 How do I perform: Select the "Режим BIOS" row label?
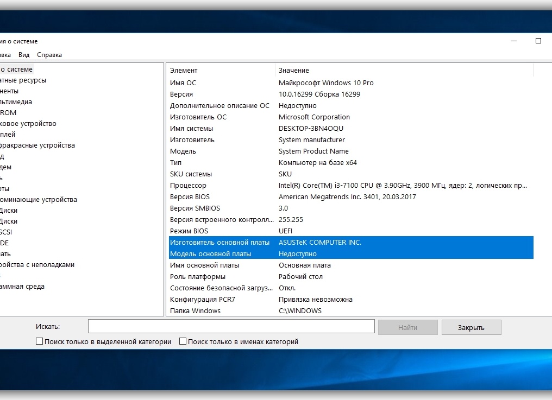(189, 231)
